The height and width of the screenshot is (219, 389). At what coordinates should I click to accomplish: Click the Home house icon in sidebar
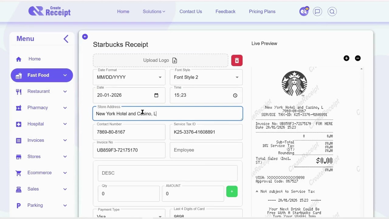[19, 59]
